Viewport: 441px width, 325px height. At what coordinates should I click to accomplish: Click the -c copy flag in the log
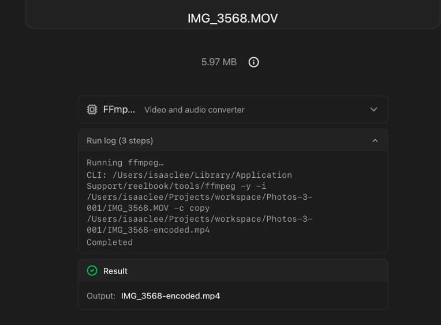pyautogui.click(x=191, y=208)
